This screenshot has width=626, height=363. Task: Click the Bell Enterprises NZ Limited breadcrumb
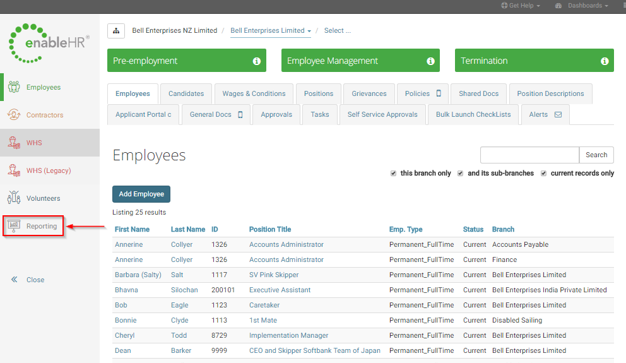[174, 31]
